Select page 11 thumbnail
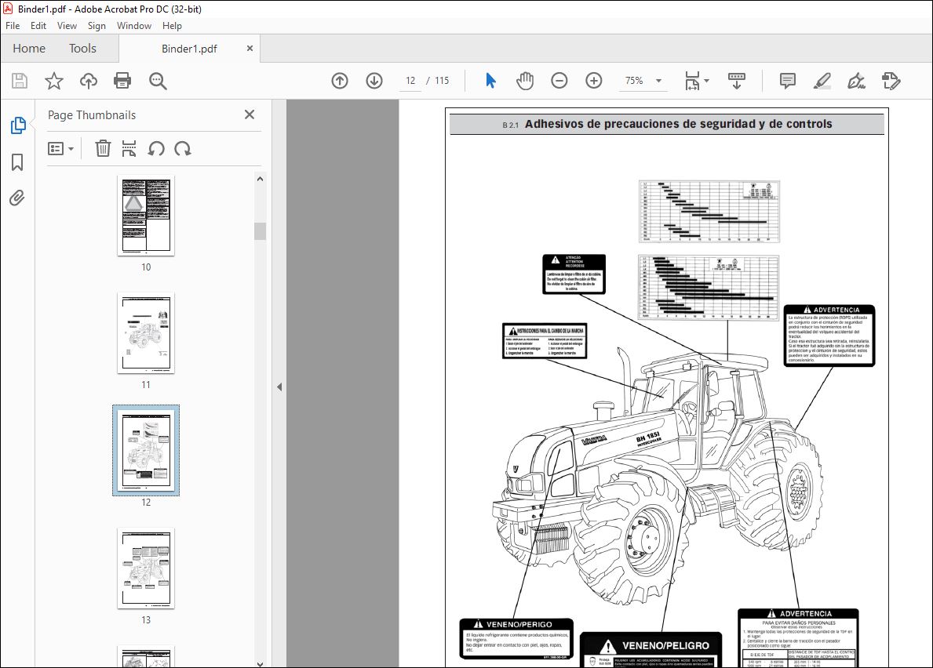Viewport: 933px width, 668px height. pyautogui.click(x=146, y=333)
